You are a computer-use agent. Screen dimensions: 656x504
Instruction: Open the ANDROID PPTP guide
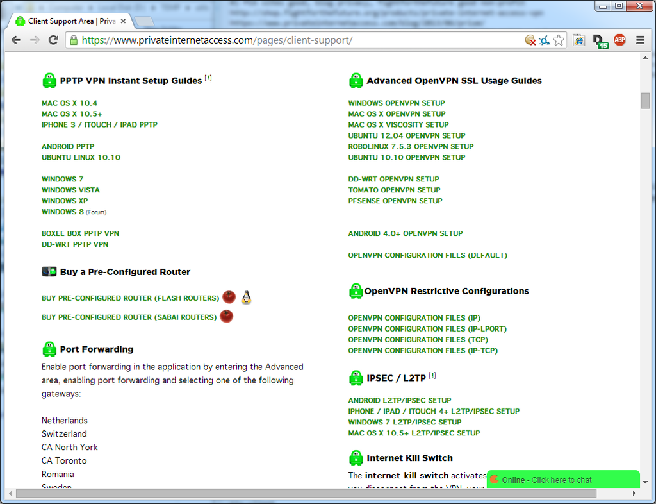click(68, 146)
